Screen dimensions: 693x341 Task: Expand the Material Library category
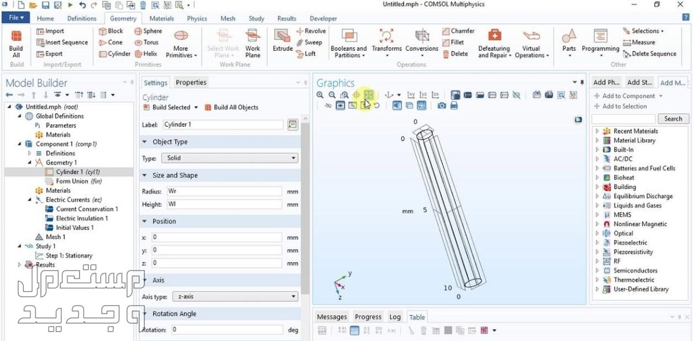[x=598, y=141]
